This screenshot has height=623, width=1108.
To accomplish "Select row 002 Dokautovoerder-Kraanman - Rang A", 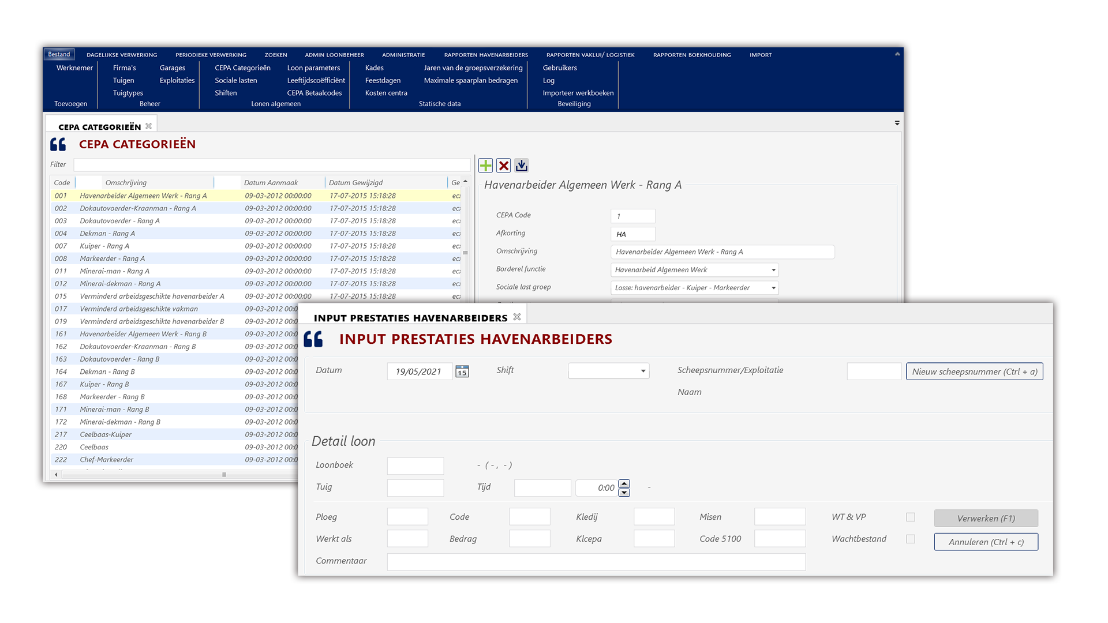I will pyautogui.click(x=256, y=208).
